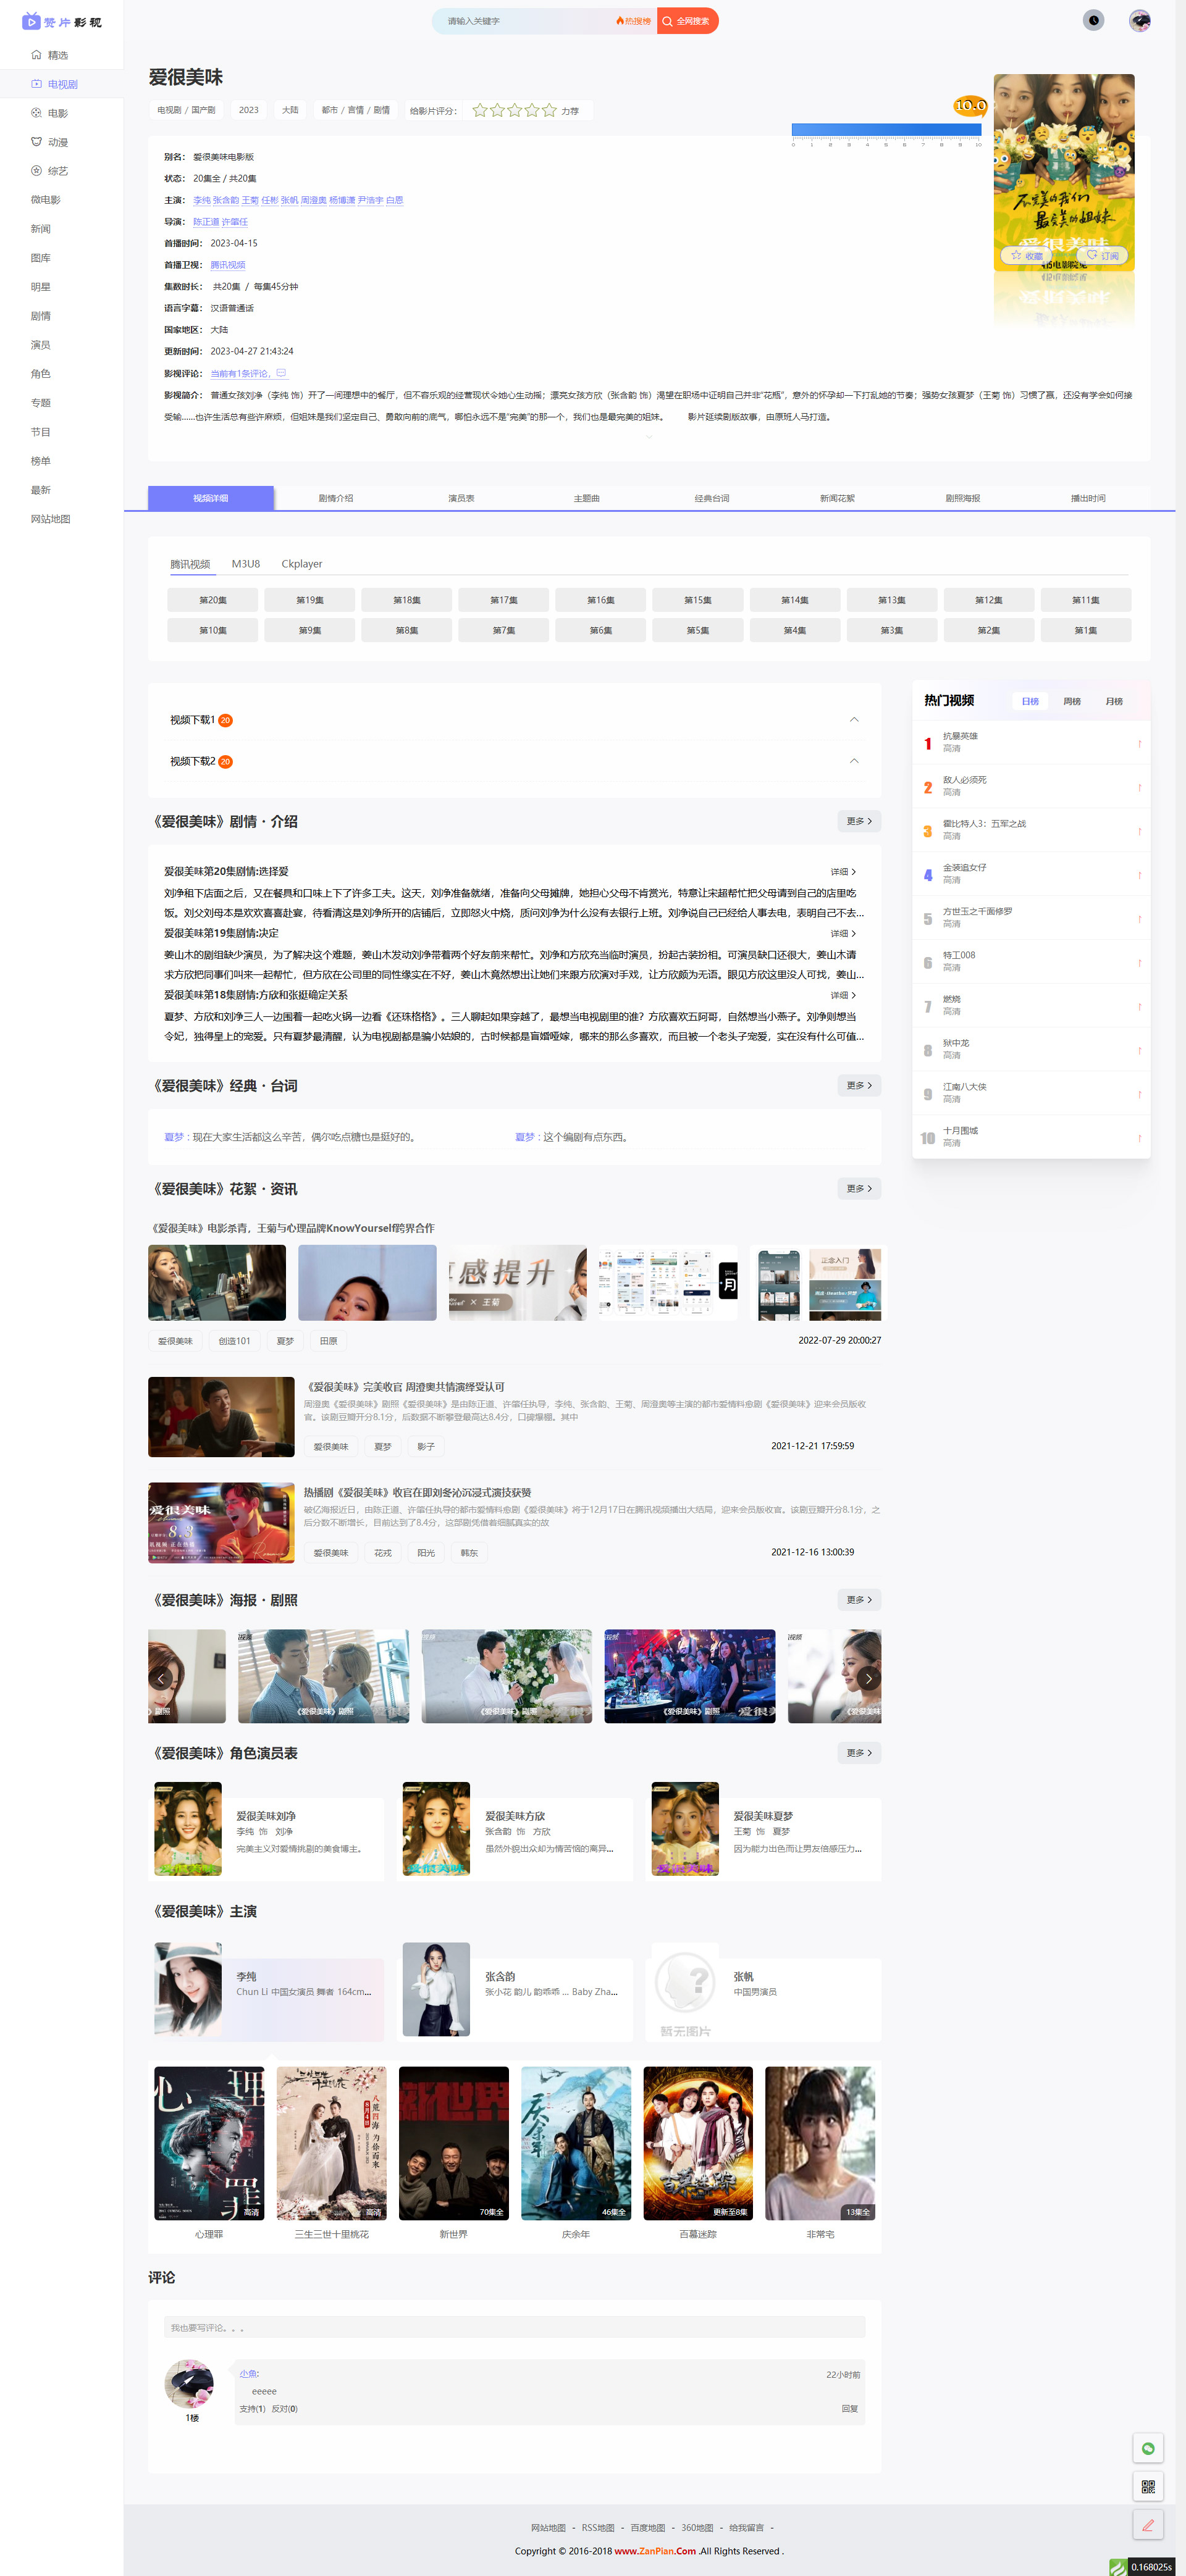Click the 全网搜索 search button
The height and width of the screenshot is (2576, 1186).
687,21
